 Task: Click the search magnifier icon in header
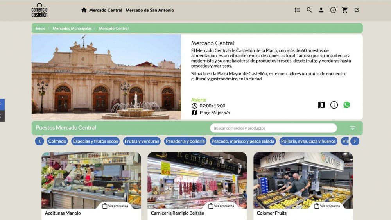(309, 10)
